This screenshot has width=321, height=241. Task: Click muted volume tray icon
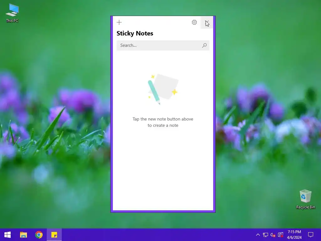273,235
